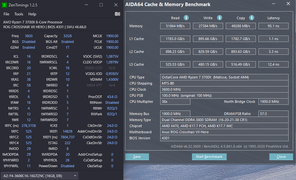
Task: Click the Memory Write value 27384 MB/s
Action: [x=208, y=26]
